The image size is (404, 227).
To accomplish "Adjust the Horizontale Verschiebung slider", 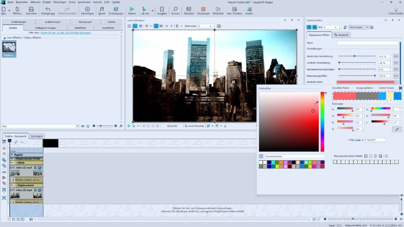I will click(354, 56).
